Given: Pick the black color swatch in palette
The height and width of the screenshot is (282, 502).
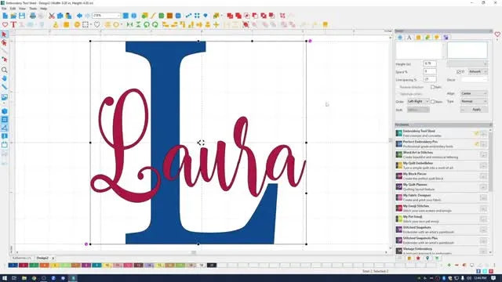Looking at the screenshot, I should (212, 265).
